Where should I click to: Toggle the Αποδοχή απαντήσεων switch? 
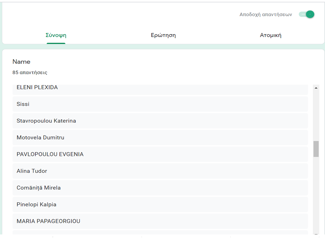click(x=307, y=15)
